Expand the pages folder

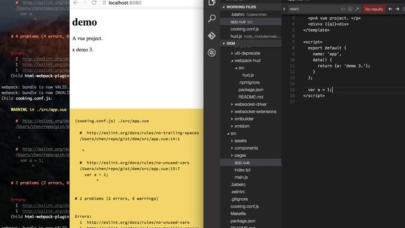[x=232, y=155]
